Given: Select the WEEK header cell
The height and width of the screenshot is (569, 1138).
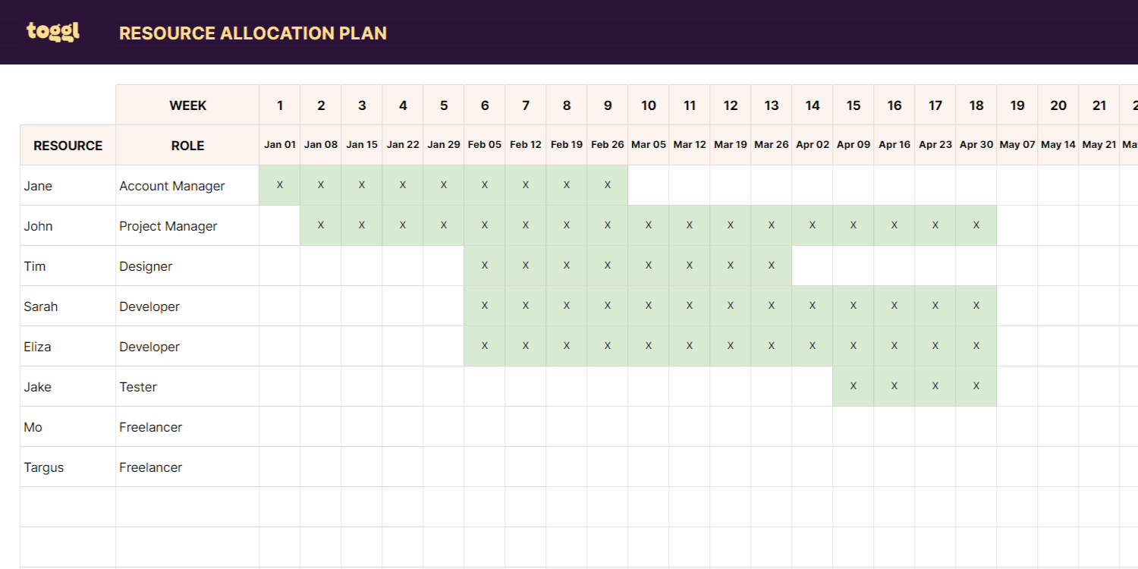Looking at the screenshot, I should pyautogui.click(x=187, y=105).
